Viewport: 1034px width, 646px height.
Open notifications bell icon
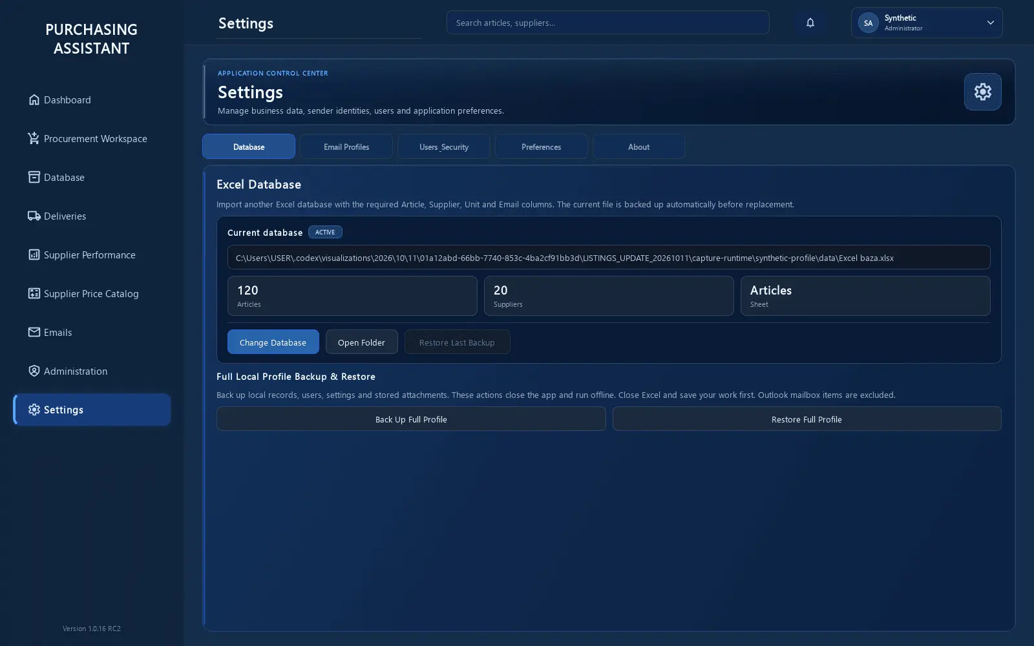810,23
